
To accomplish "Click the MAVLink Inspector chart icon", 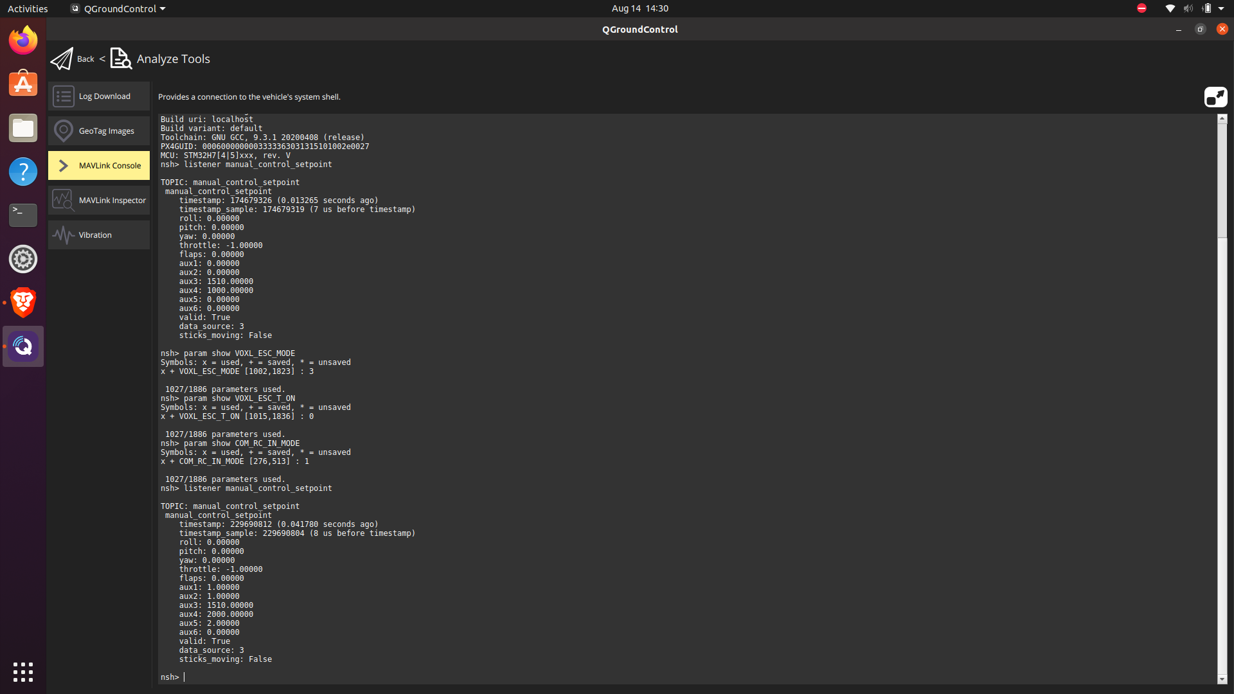I will point(64,200).
